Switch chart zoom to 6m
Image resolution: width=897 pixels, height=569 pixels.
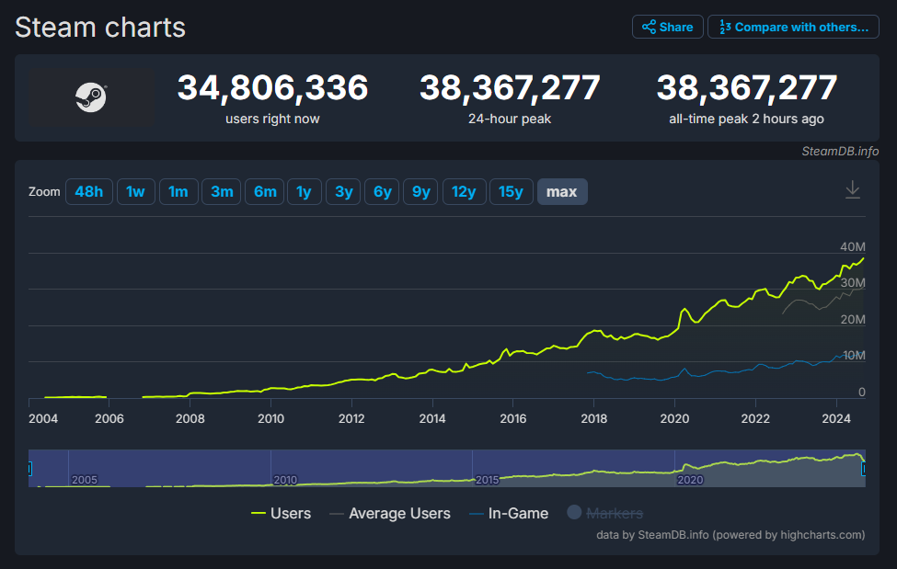265,191
